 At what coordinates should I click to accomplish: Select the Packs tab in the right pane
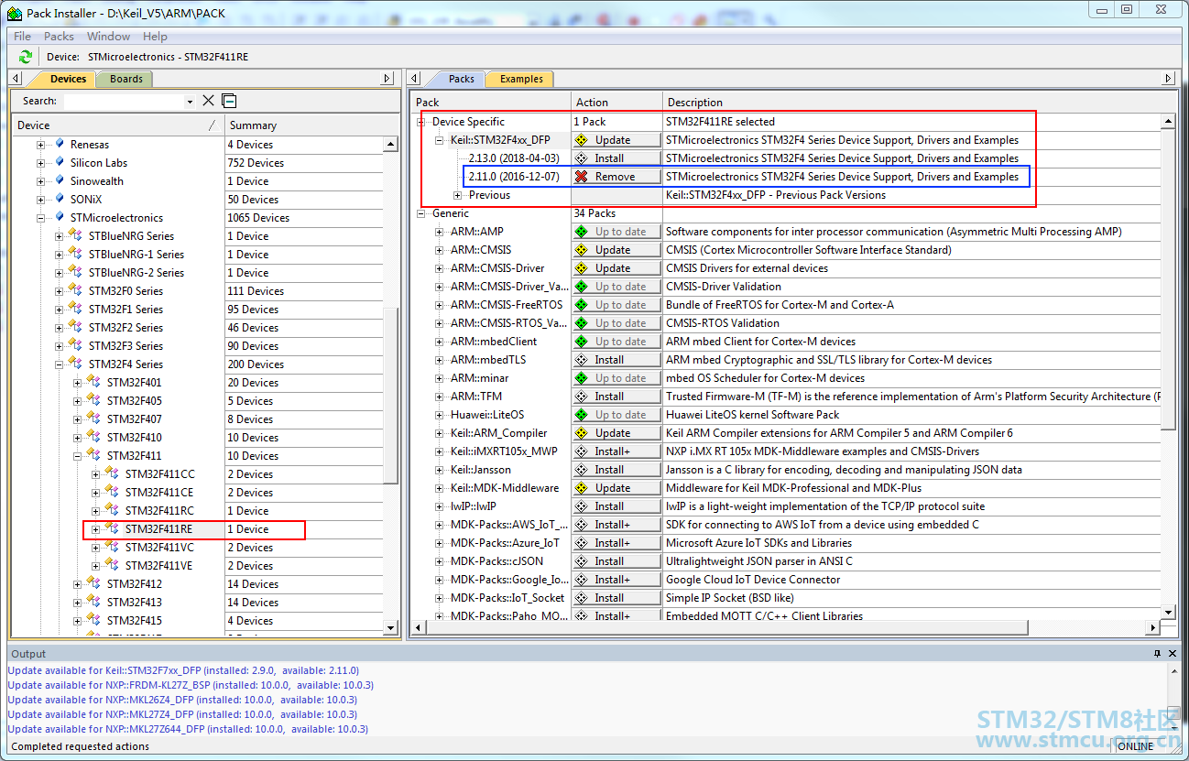pyautogui.click(x=461, y=79)
